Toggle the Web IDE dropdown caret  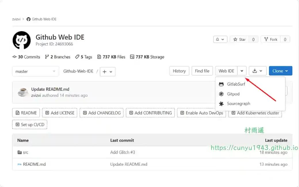(x=242, y=71)
